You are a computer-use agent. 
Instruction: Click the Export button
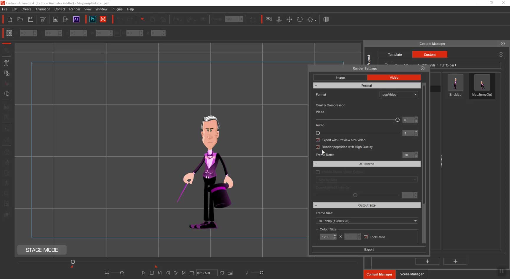369,250
